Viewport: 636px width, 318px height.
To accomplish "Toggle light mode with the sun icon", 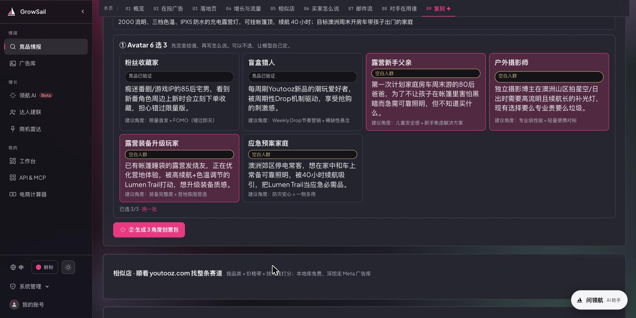I will tap(68, 267).
